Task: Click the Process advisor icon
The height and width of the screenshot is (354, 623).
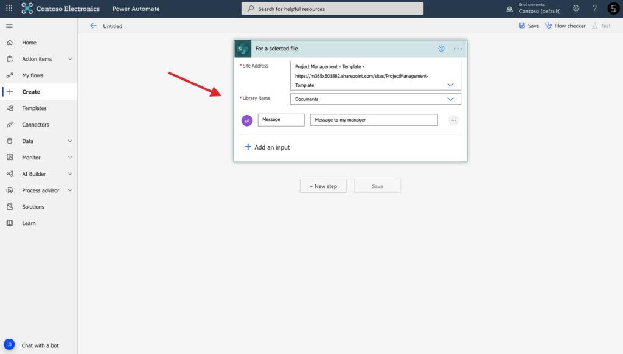Action: [10, 190]
